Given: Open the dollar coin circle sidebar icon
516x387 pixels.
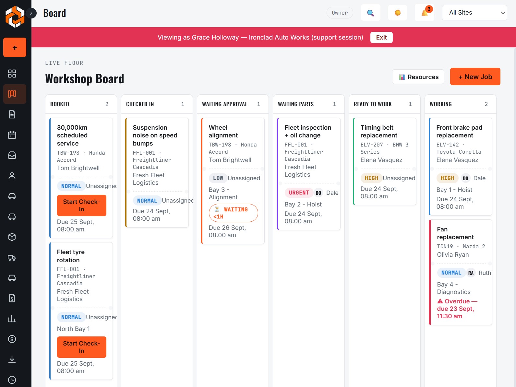Looking at the screenshot, I should [12, 339].
